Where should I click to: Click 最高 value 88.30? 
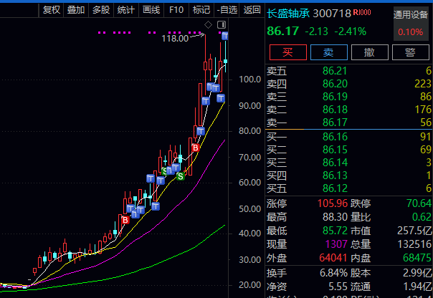pyautogui.click(x=335, y=217)
